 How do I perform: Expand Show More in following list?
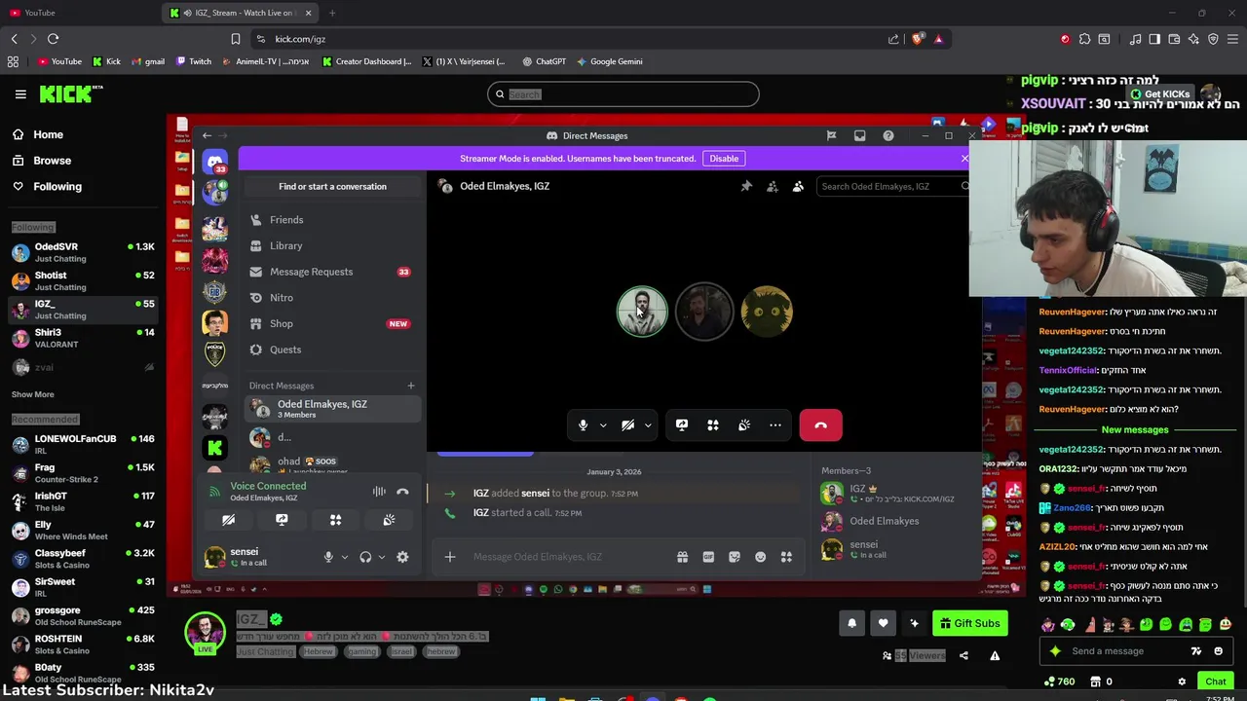click(33, 394)
